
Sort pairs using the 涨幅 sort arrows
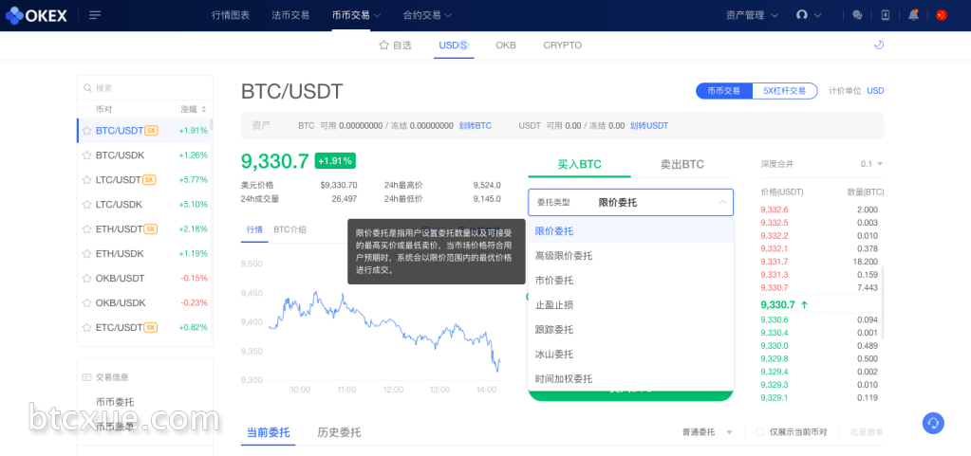tap(204, 109)
